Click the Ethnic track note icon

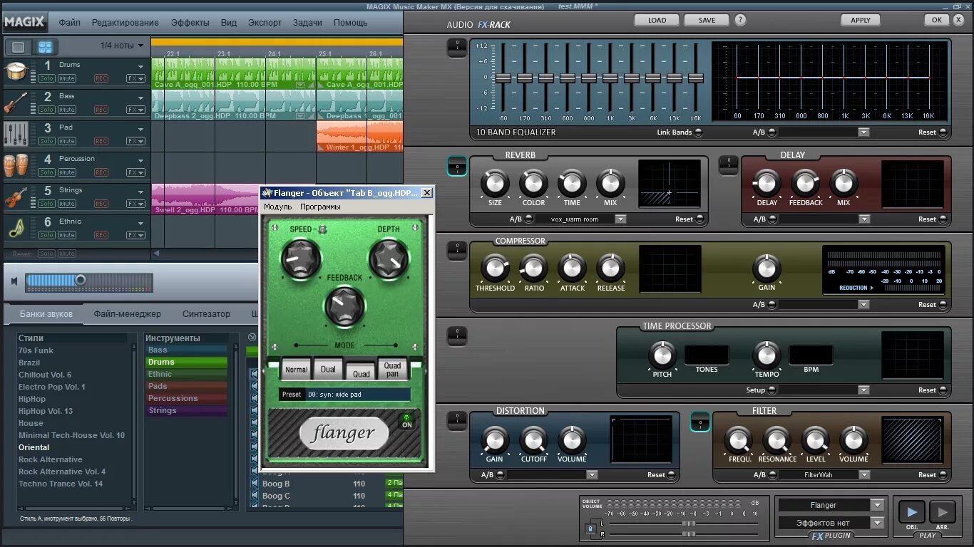point(16,228)
